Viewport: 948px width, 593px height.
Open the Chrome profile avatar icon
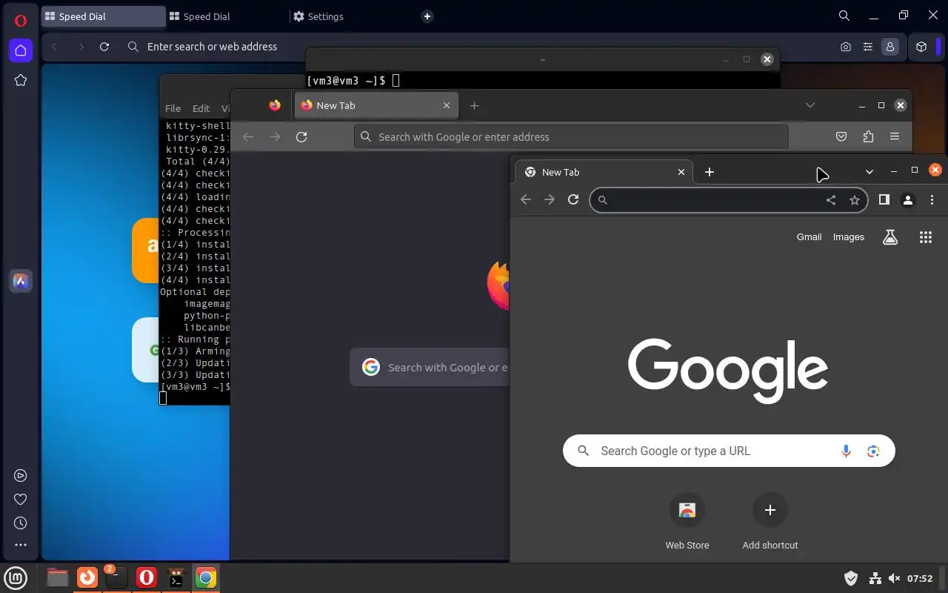(x=908, y=200)
